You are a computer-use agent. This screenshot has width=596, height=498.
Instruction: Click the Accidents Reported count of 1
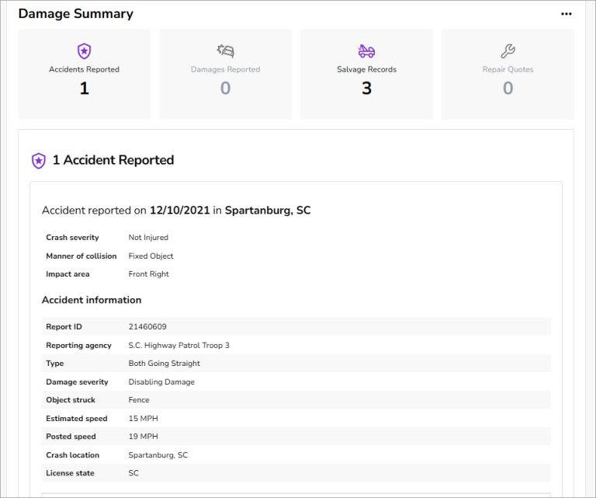pos(84,89)
